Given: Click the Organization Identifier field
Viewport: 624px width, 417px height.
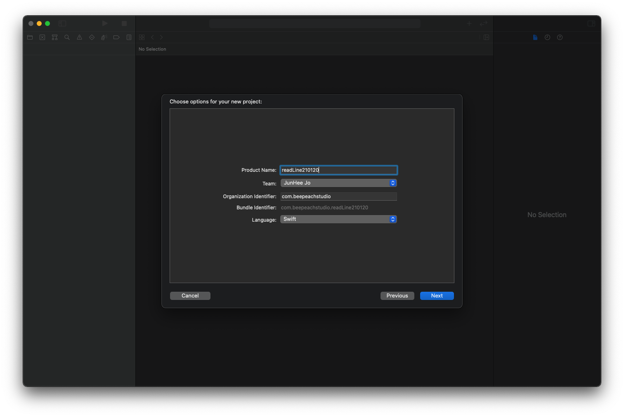Looking at the screenshot, I should point(339,197).
